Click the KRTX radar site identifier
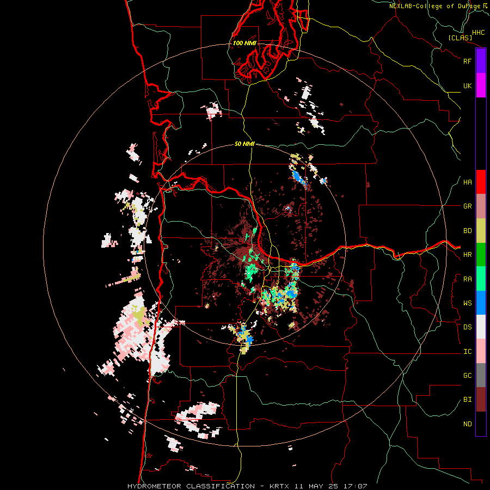Screen dimensions: 490x490 tap(279, 486)
